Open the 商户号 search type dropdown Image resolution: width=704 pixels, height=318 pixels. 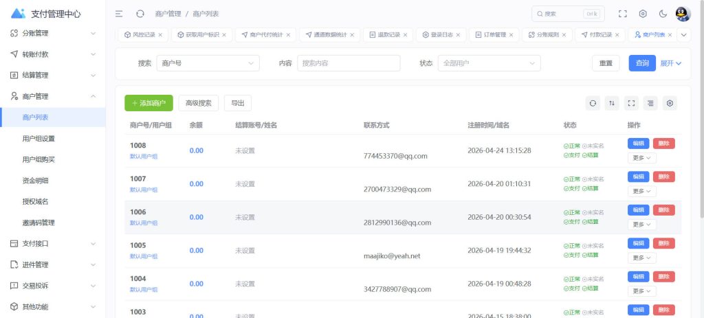pos(208,63)
